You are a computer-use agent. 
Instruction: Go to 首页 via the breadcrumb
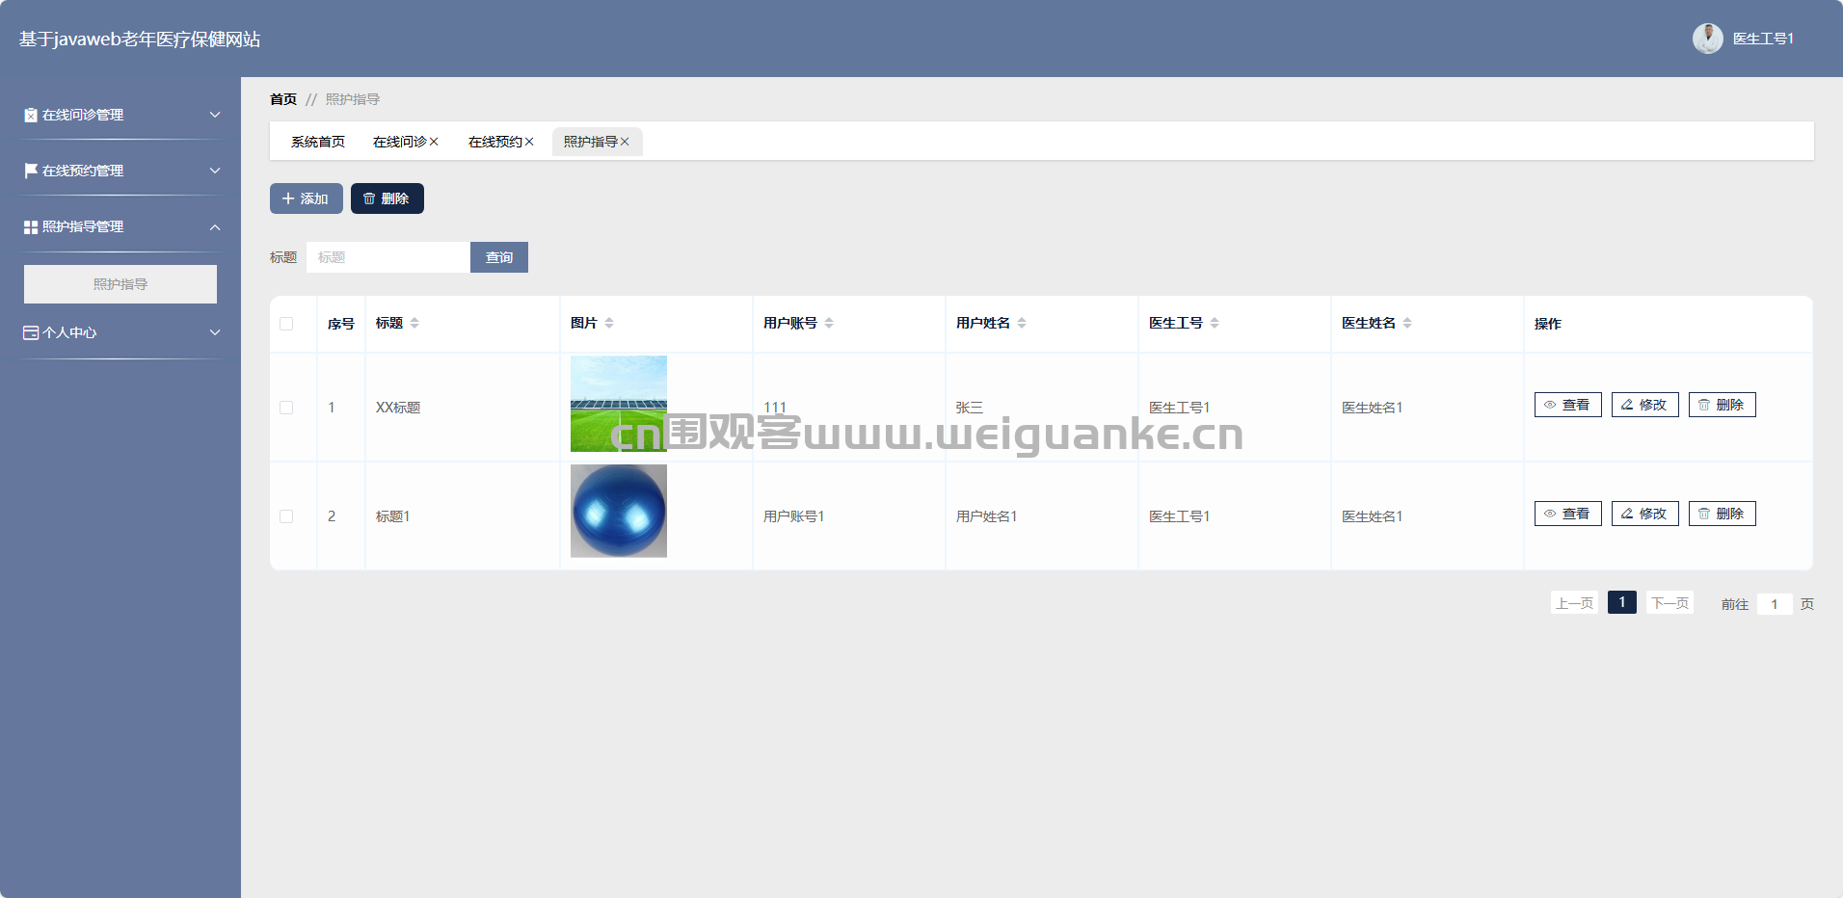[x=283, y=99]
